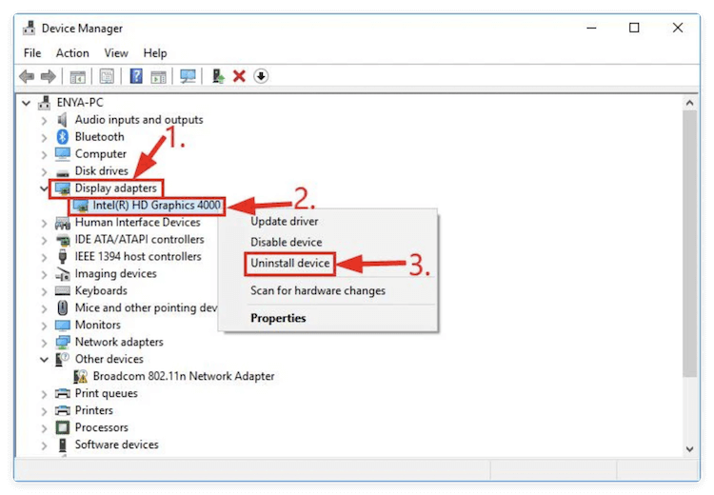This screenshot has height=495, width=714.
Task: Select the Printers row
Action: 94,410
